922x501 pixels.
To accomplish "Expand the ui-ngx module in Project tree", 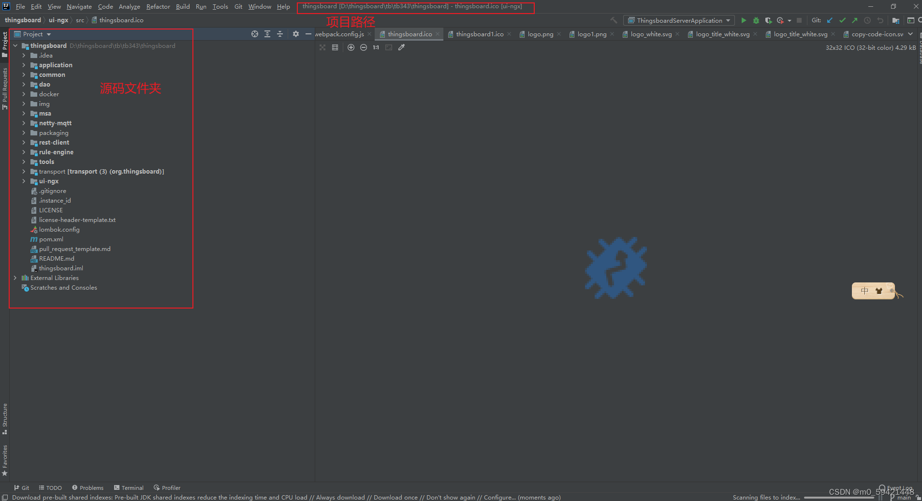I will coord(24,181).
